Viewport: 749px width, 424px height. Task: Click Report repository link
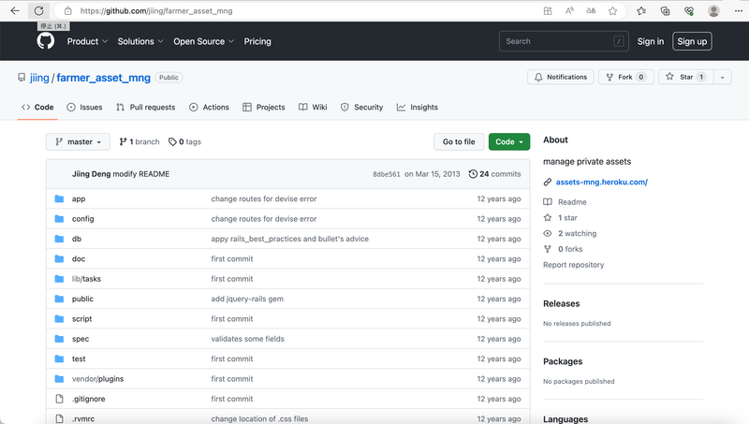pyautogui.click(x=574, y=265)
